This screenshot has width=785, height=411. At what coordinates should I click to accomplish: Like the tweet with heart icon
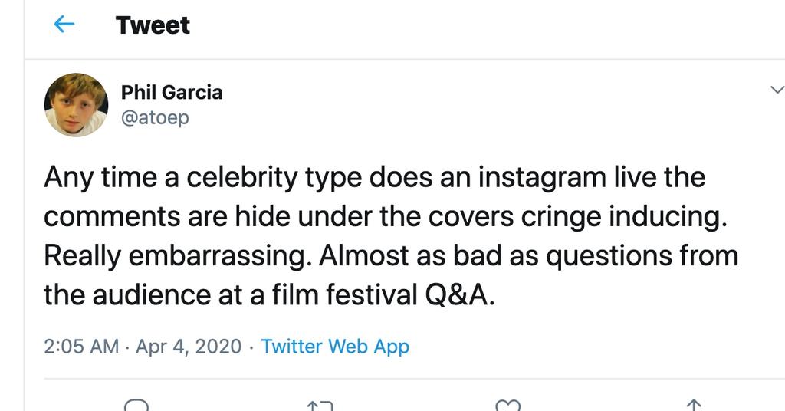pos(508,406)
